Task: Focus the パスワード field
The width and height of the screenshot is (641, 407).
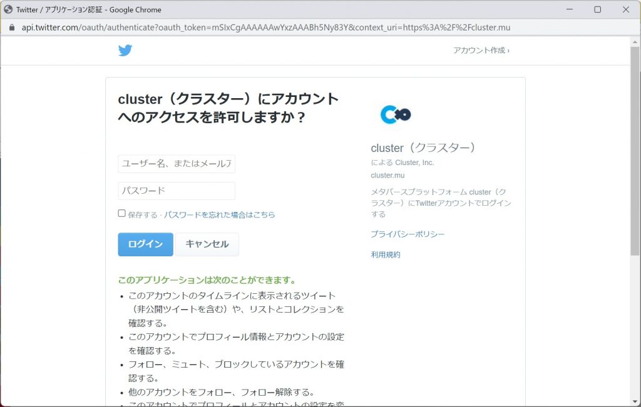Action: (x=177, y=191)
